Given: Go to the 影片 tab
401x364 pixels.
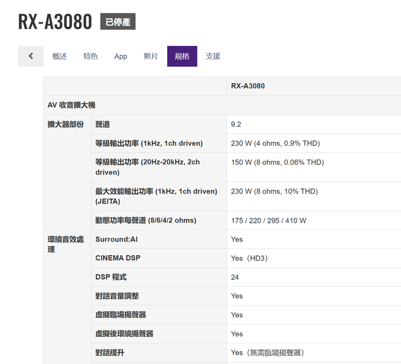Looking at the screenshot, I should [151, 56].
